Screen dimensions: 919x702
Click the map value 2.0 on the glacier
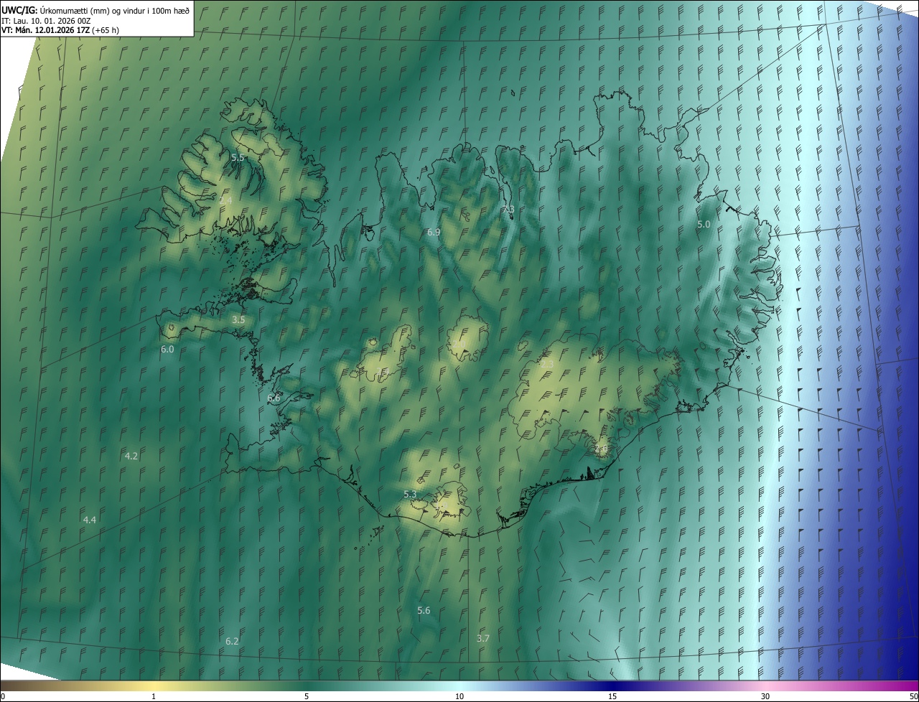click(x=460, y=344)
